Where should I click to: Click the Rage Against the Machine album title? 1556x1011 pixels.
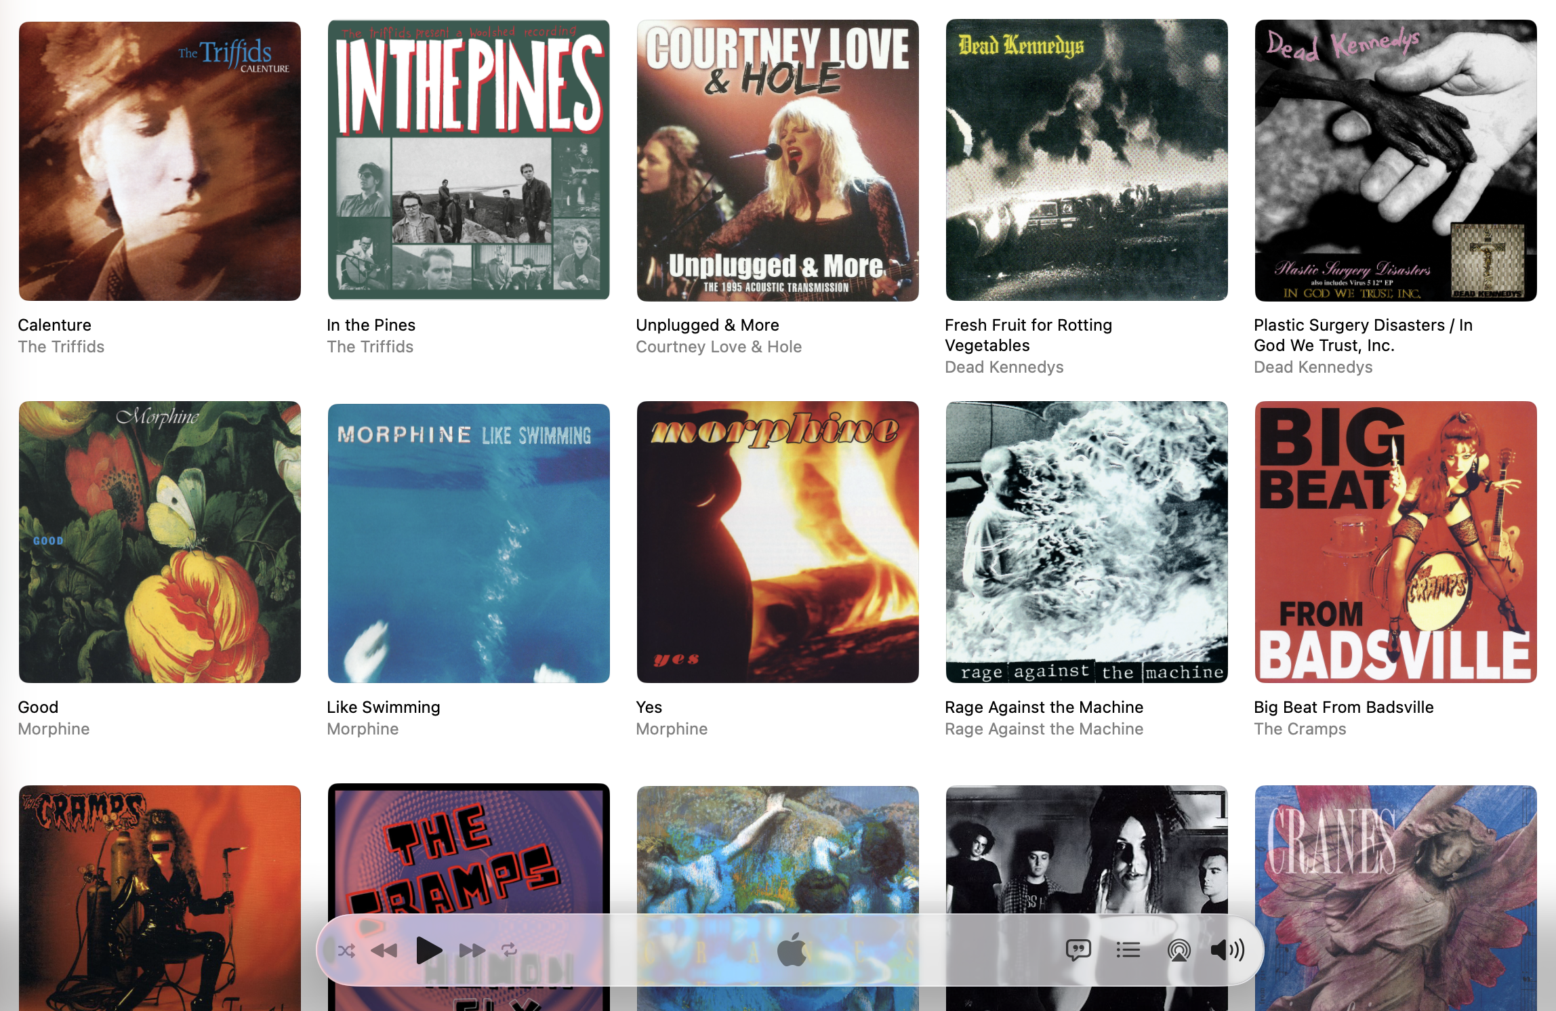(x=1044, y=707)
